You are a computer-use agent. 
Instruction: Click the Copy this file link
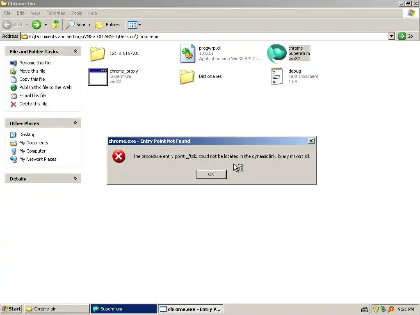[32, 79]
